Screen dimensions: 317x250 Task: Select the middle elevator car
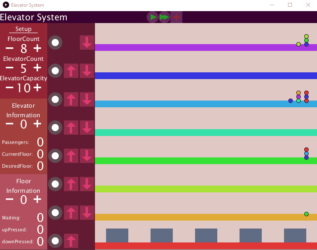point(206,235)
